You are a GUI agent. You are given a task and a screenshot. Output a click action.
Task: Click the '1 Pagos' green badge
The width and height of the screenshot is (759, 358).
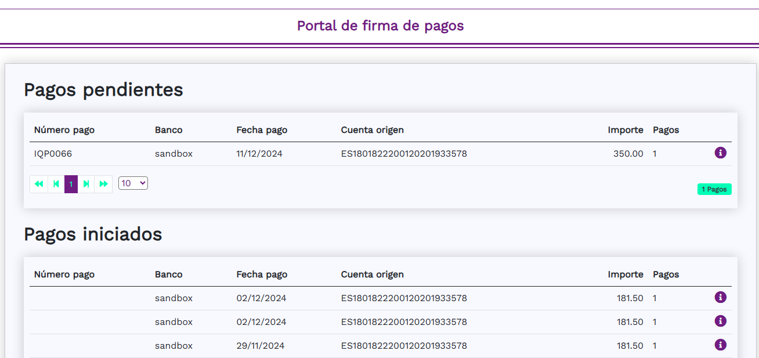pos(714,189)
